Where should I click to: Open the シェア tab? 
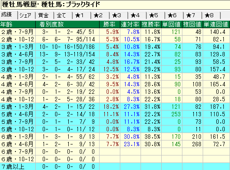point(26,15)
